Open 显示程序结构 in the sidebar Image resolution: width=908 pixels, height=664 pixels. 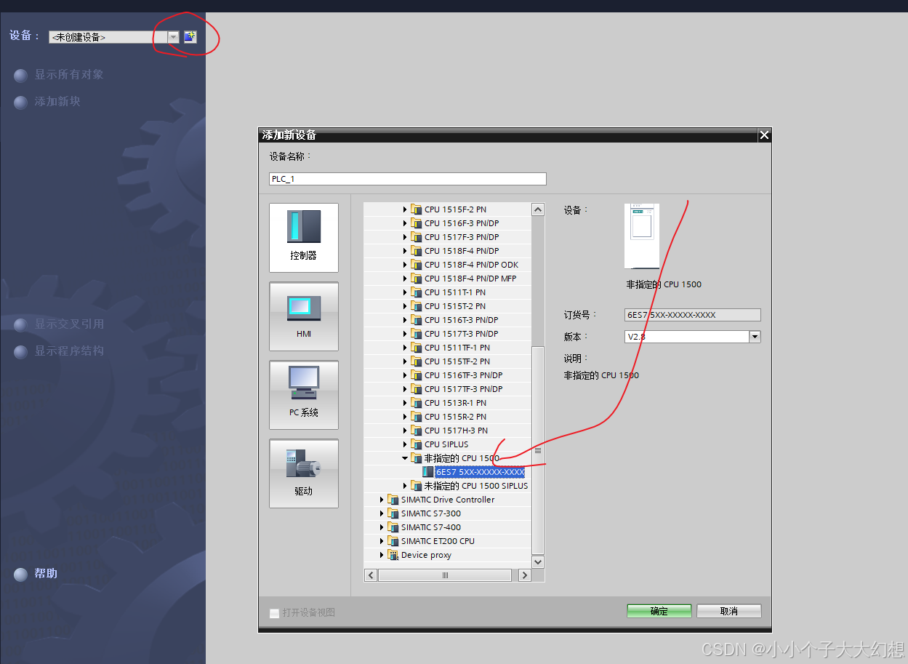[x=69, y=351]
